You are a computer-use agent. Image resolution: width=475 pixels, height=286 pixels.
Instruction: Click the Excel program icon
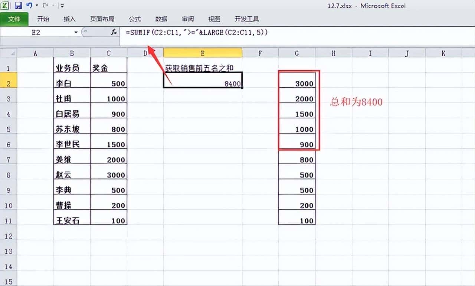(5, 5)
